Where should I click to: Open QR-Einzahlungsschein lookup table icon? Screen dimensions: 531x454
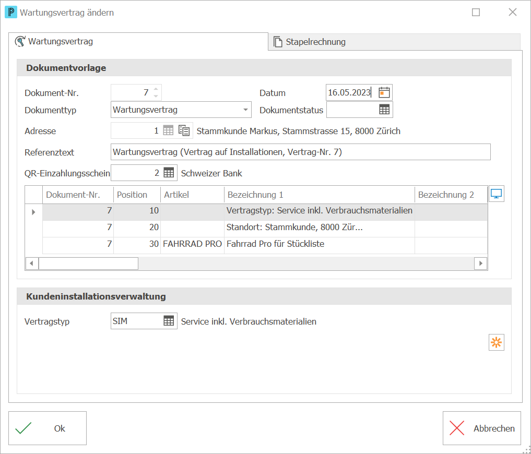[169, 173]
